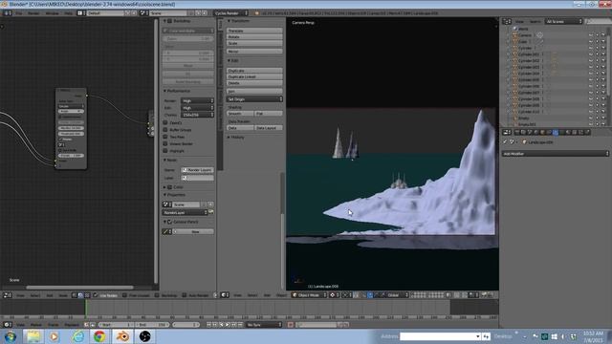Open the All Scenes outliner dropdown
Screen dimensions: 612x344
pyautogui.click(x=563, y=21)
